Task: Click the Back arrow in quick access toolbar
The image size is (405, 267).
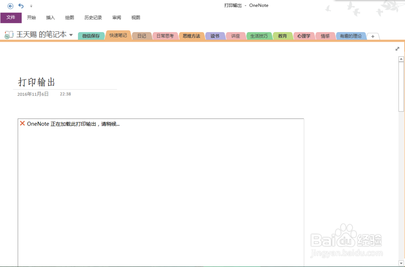Action: click(11, 6)
